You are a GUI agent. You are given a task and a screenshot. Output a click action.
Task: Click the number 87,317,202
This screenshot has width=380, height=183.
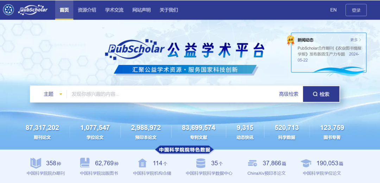click(x=43, y=128)
